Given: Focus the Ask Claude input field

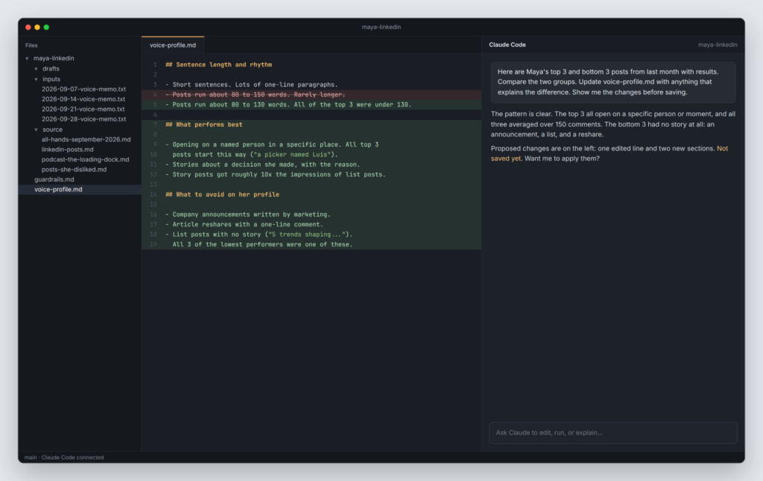Looking at the screenshot, I should tap(613, 433).
